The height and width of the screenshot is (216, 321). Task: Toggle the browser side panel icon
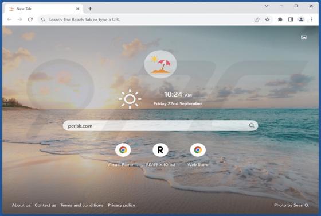pos(291,20)
